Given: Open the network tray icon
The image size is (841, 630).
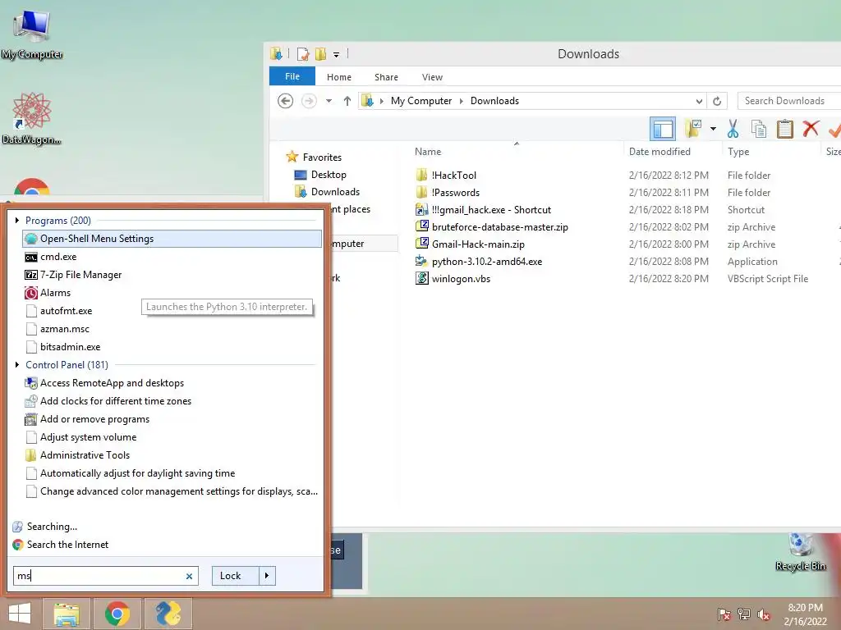Looking at the screenshot, I should [744, 614].
